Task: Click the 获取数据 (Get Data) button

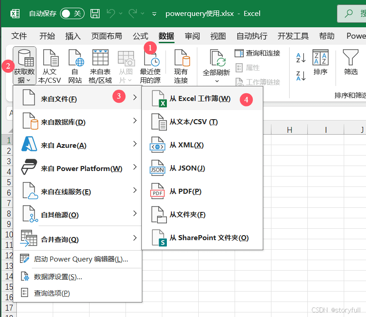Action: pos(24,65)
